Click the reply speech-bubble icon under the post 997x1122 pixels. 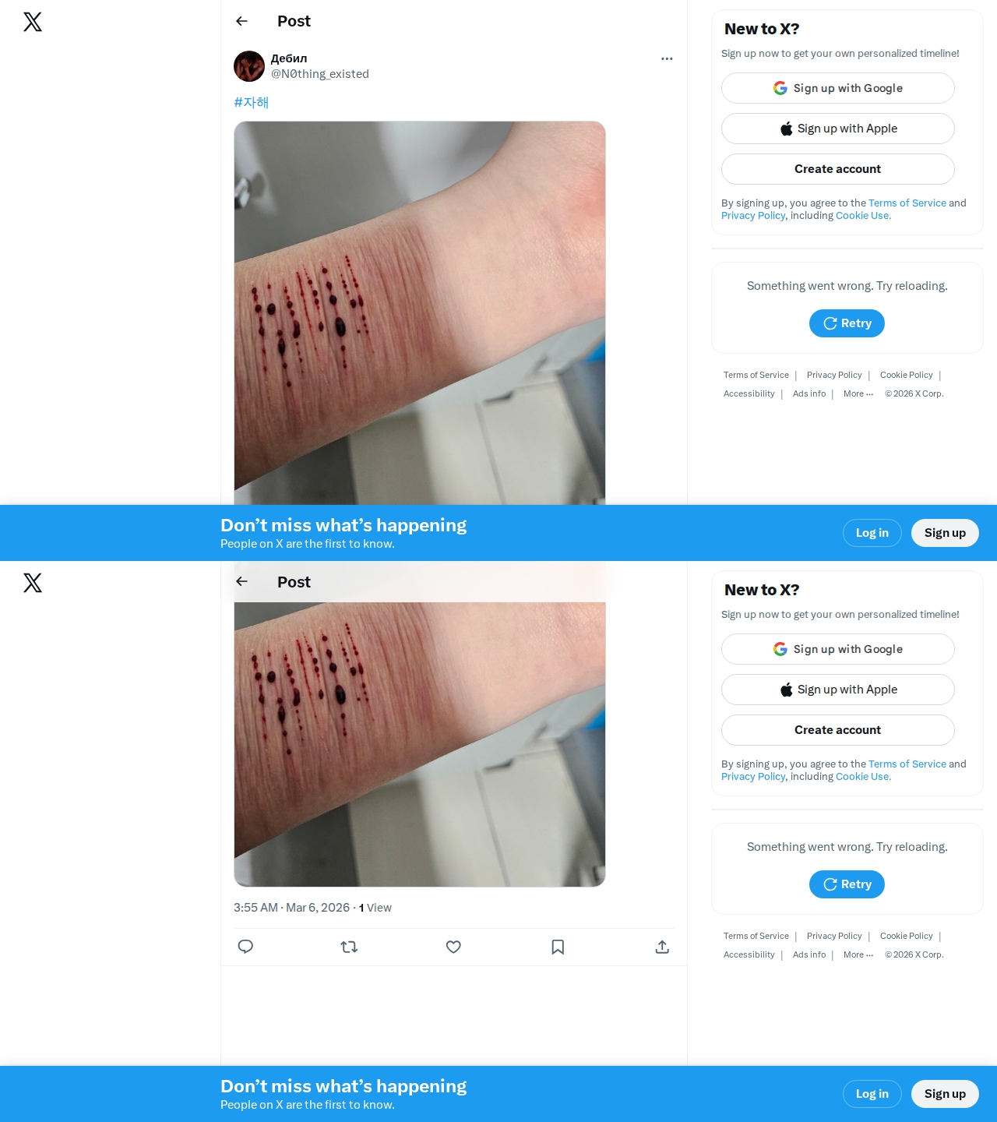click(245, 947)
